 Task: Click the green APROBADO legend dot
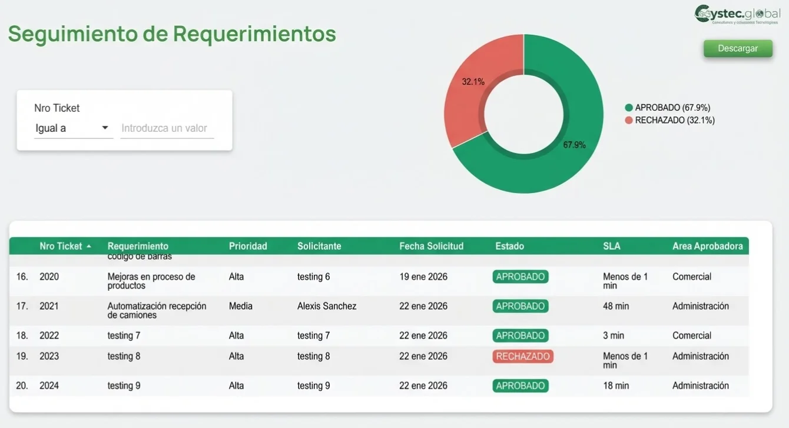tap(629, 107)
